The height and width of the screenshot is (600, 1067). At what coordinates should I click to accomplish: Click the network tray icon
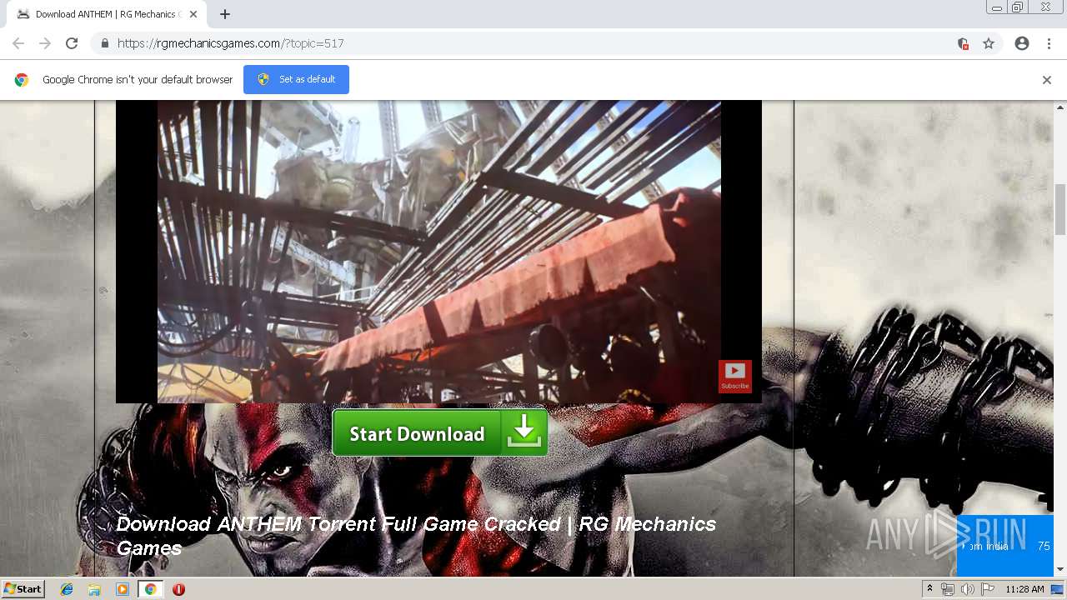click(948, 589)
